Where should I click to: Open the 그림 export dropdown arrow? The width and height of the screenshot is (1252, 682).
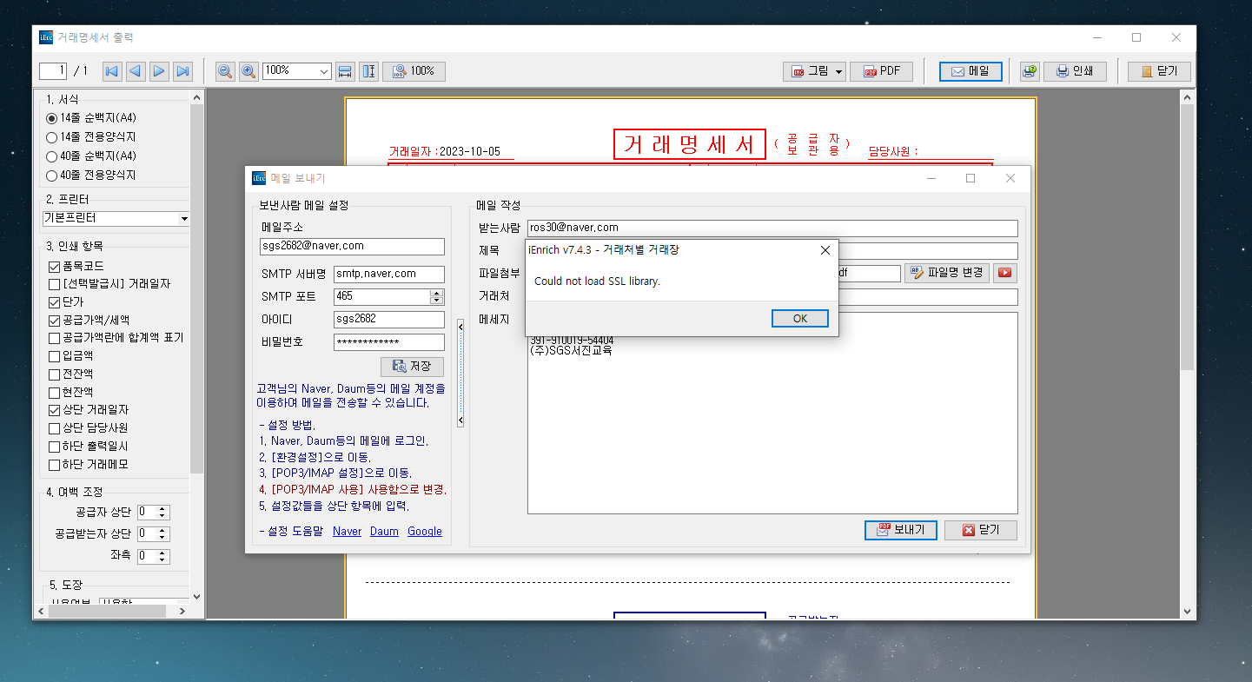point(839,71)
